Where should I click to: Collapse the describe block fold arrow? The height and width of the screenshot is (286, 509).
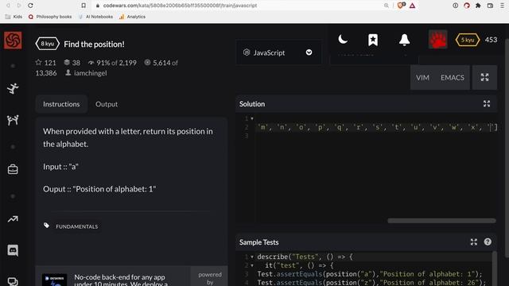point(252,257)
